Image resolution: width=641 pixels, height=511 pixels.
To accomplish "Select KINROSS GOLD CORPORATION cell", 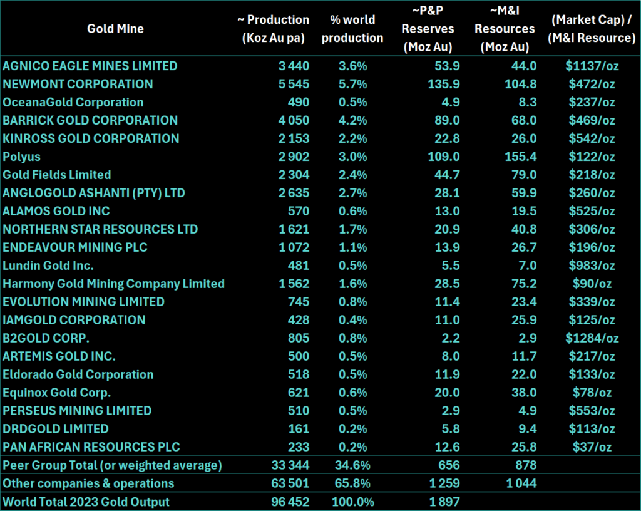I will point(91,138).
